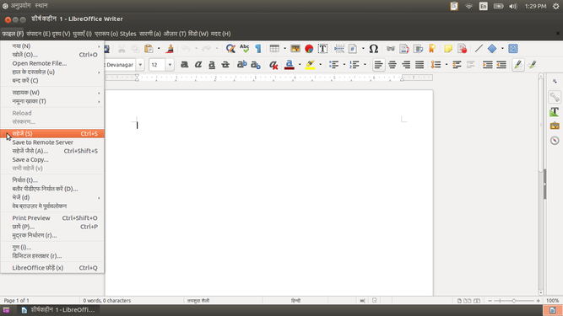Choose Save to Remote Server
The width and height of the screenshot is (563, 316).
[x=52, y=142]
